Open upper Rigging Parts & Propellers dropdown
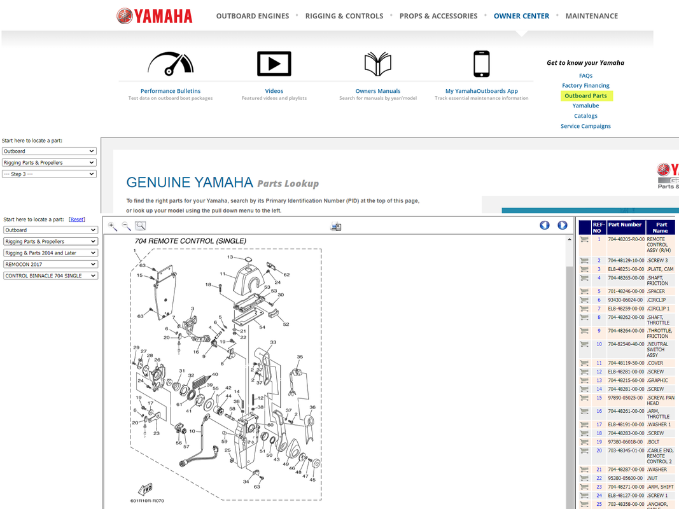The width and height of the screenshot is (679, 509). (49, 163)
